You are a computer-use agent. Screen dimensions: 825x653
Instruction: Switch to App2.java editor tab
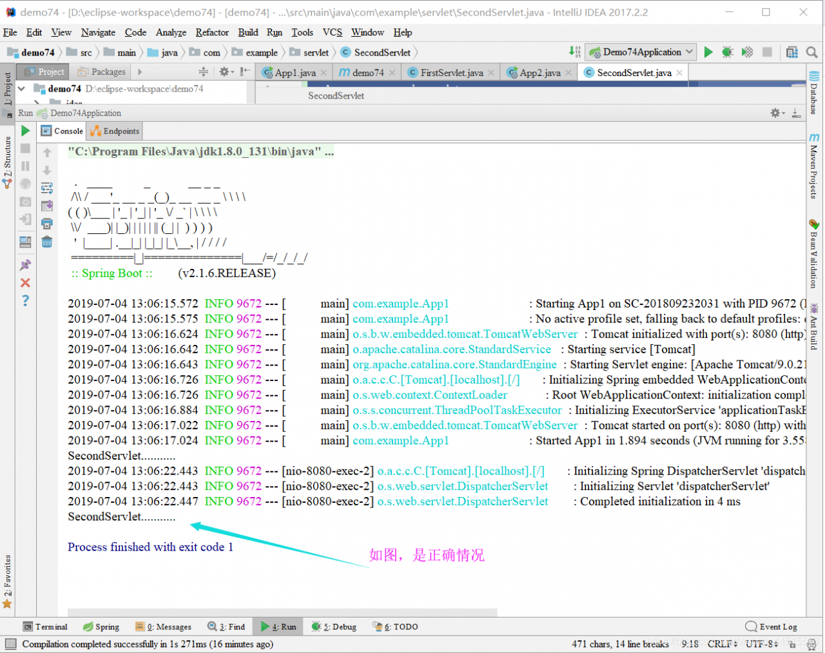point(539,73)
